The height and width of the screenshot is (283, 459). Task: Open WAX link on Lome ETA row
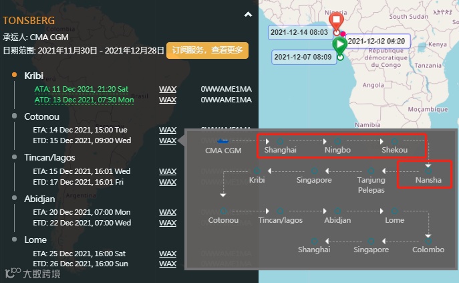click(x=168, y=254)
